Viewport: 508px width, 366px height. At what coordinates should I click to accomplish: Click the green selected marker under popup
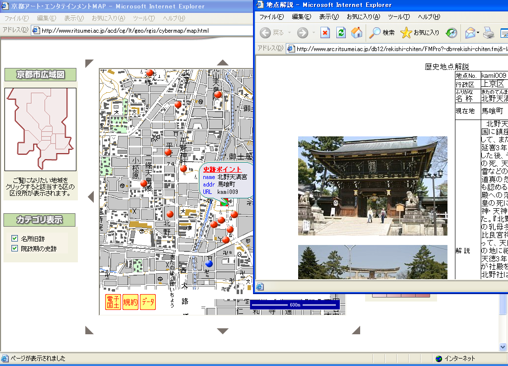click(x=224, y=202)
